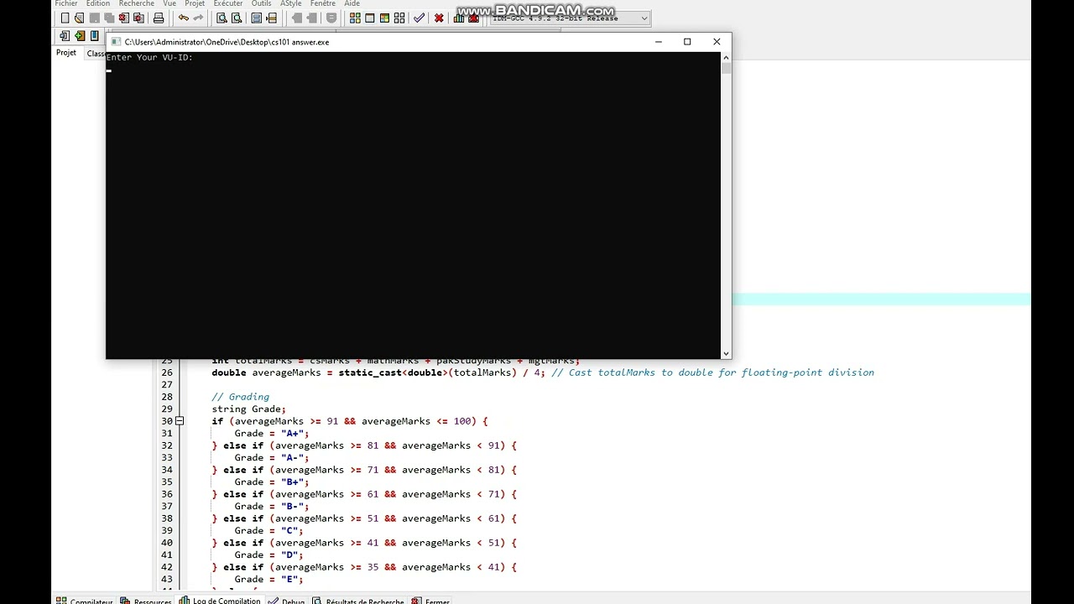Click the Save file toolbar icon
Screen dimensions: 1074x604
pos(95,18)
